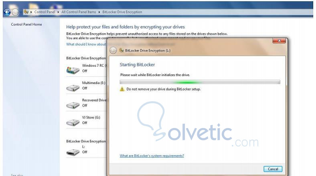Select the Windows 7 RC drive label

point(95,66)
